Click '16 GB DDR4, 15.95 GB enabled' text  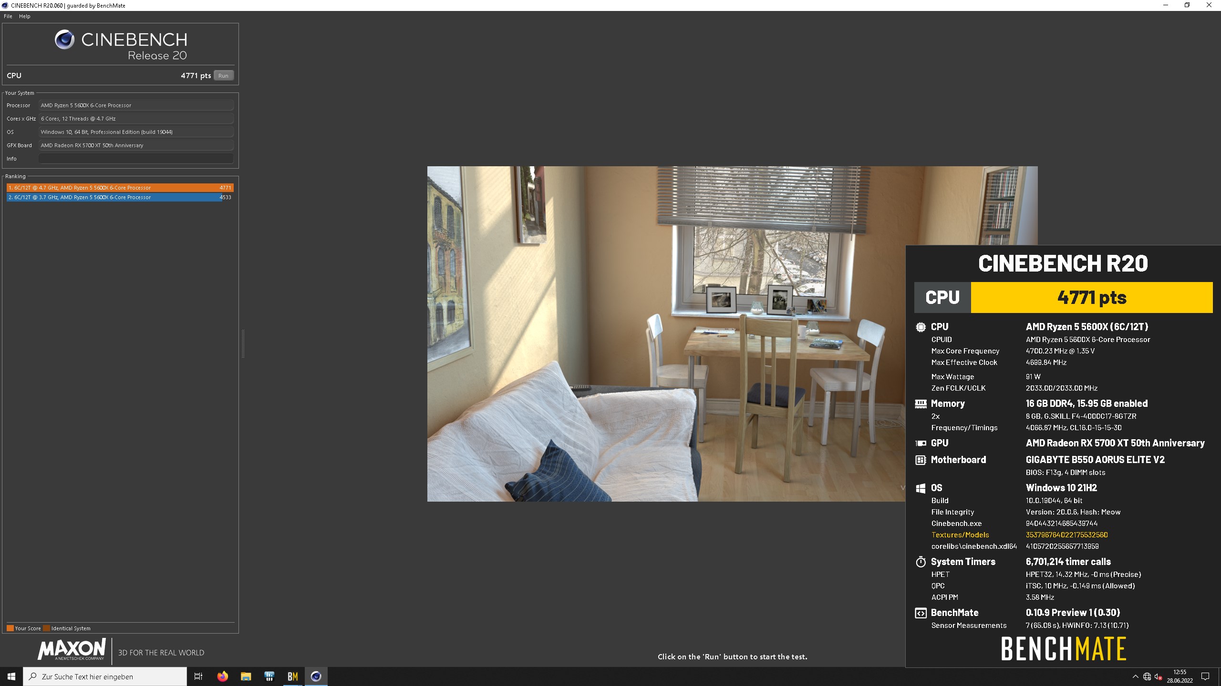pos(1086,404)
